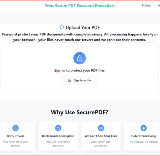Open the cut-off menu item right of Pricing

[159, 6]
